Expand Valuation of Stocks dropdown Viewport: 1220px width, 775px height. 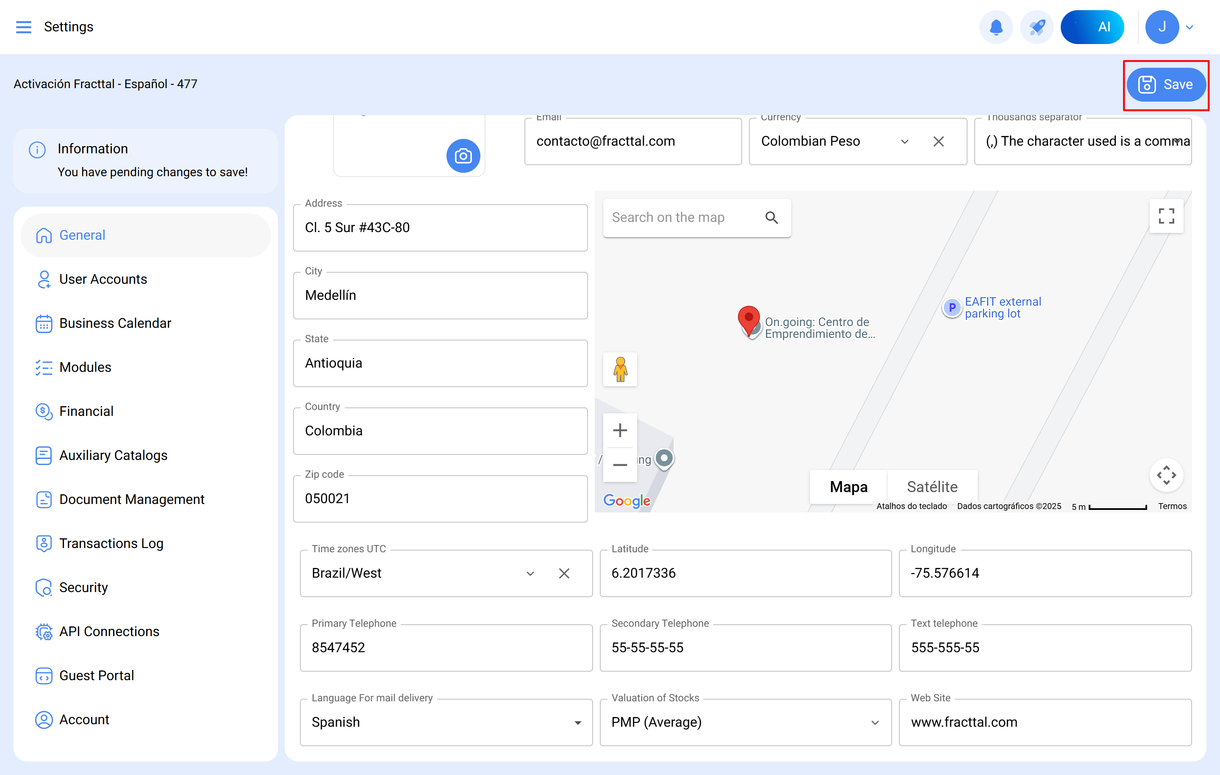point(874,722)
